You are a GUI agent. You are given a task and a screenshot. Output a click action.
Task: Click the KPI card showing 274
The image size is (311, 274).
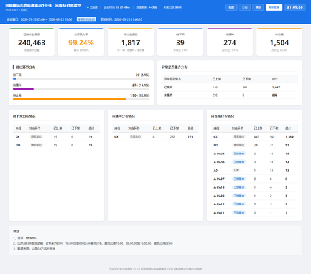pyautogui.click(x=230, y=42)
